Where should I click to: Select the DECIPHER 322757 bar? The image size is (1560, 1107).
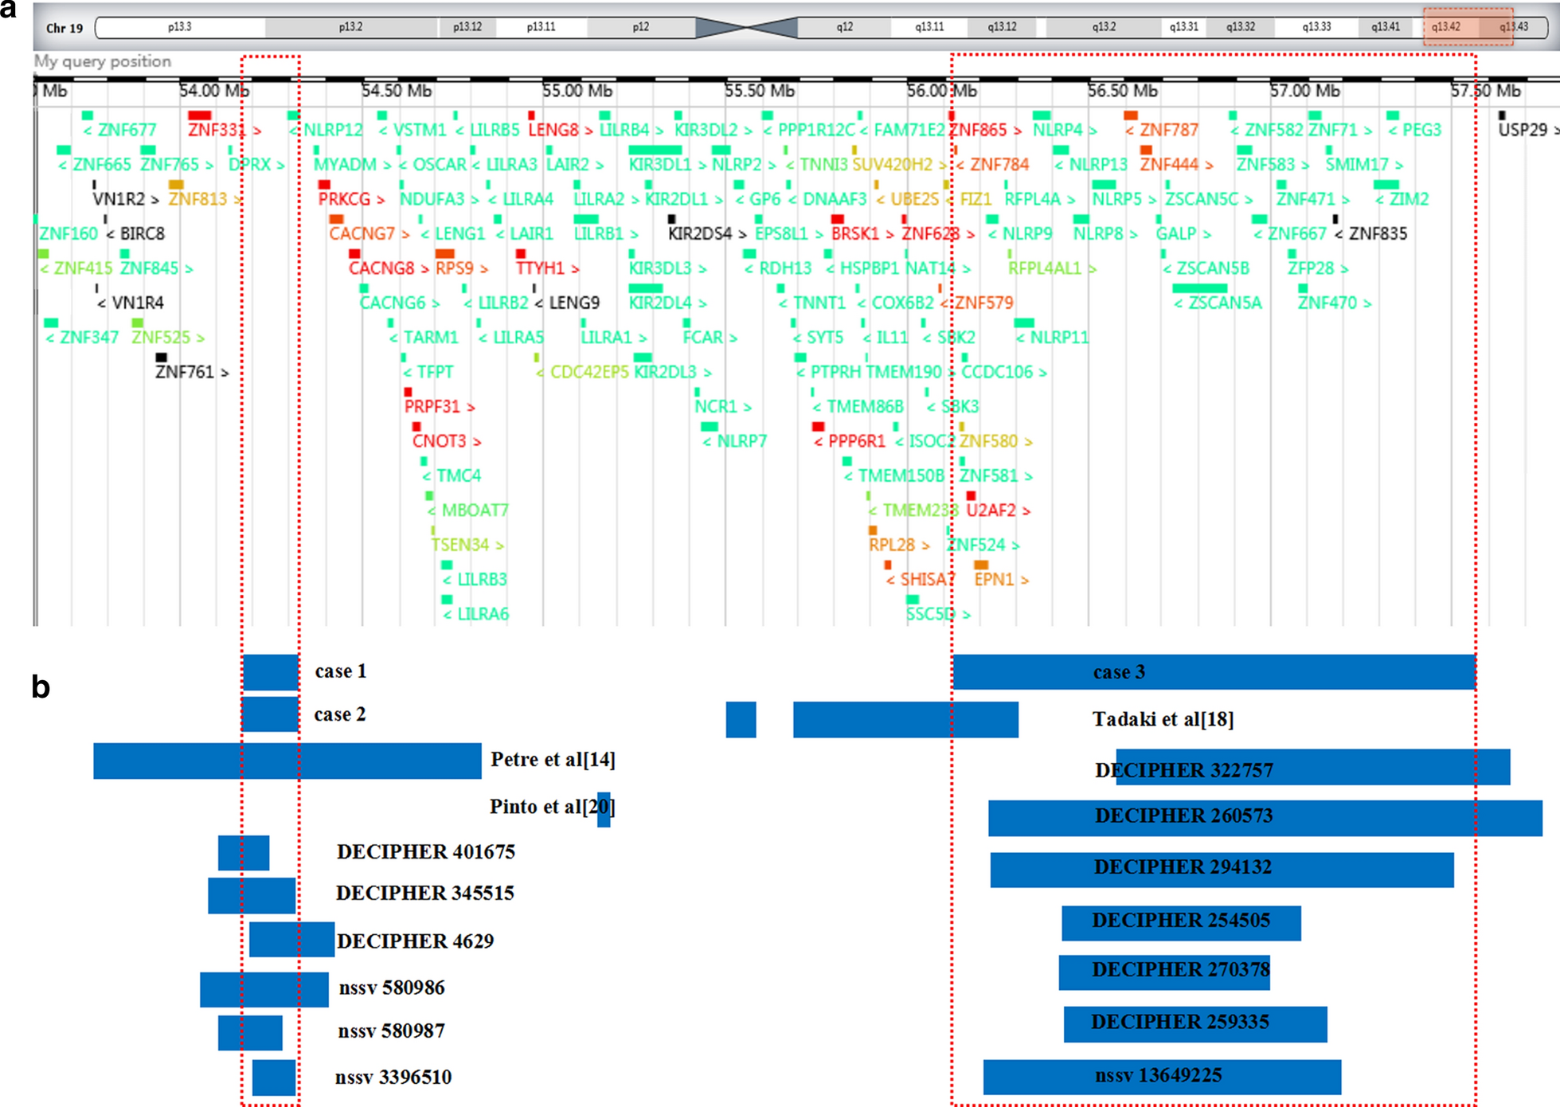1313,767
